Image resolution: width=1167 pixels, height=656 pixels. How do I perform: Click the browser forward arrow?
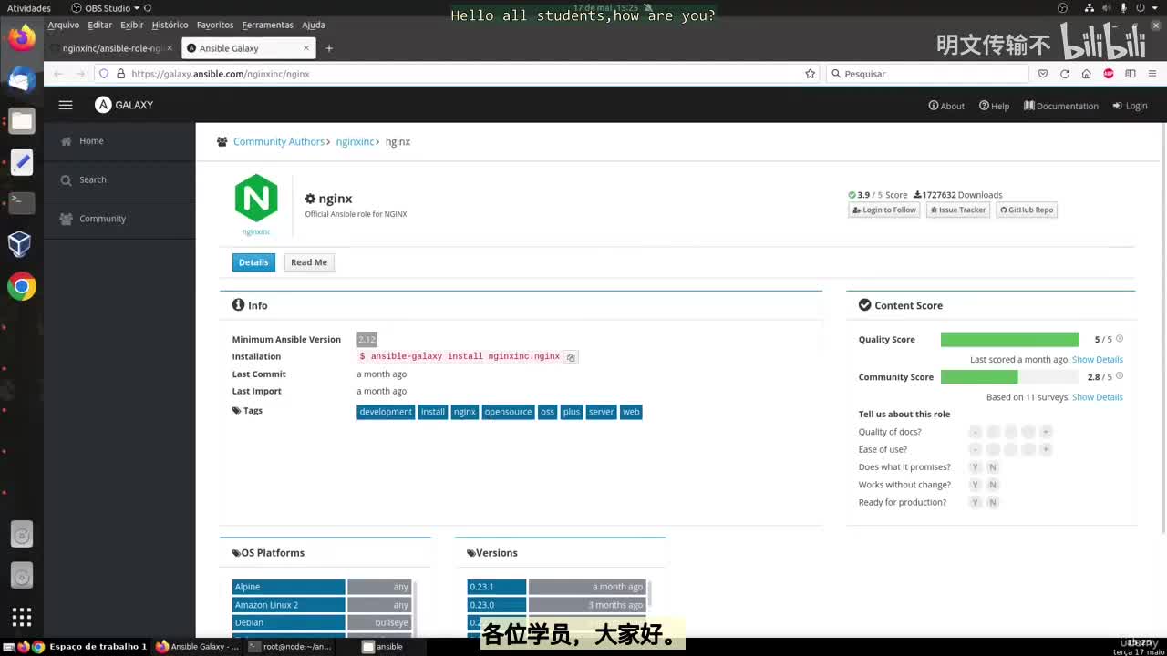tap(80, 74)
